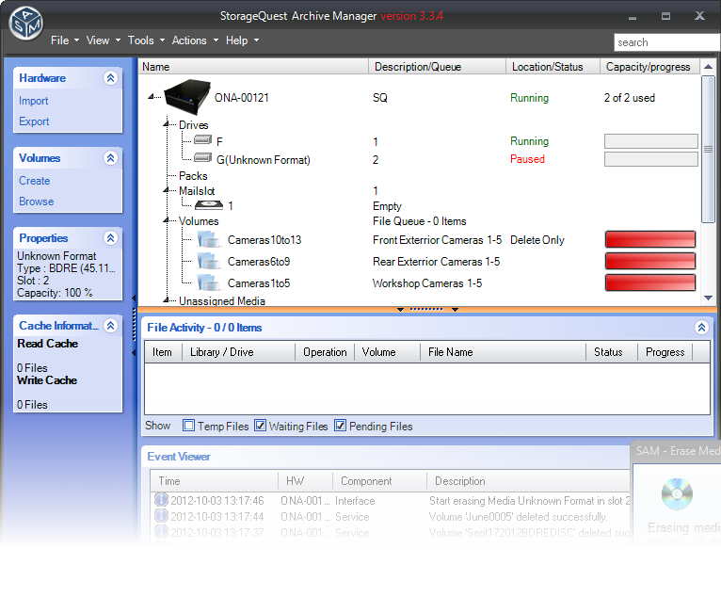
Task: Click the red Paused status text
Action: point(527,159)
